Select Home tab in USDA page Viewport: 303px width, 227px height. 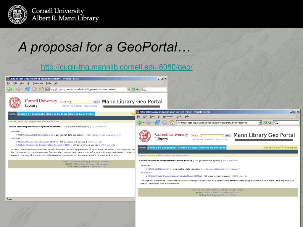[x=12, y=114]
